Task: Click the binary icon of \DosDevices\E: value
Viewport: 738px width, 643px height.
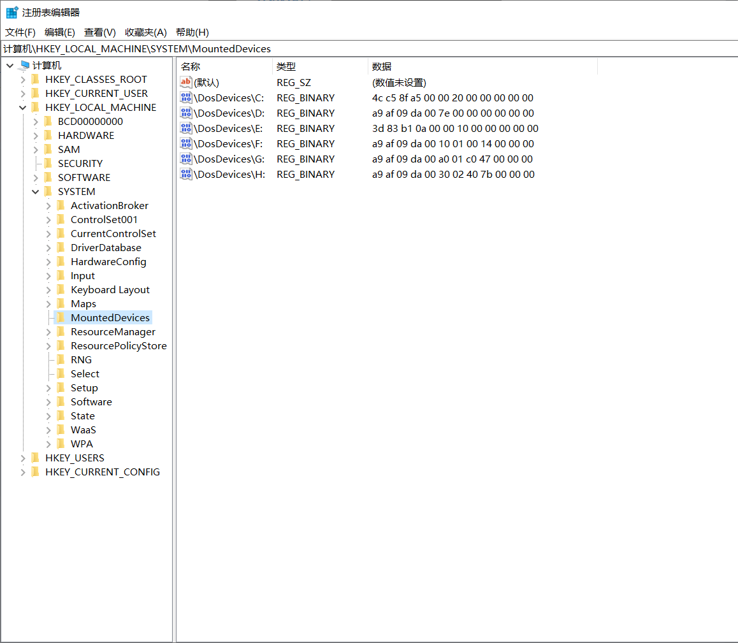Action: click(x=186, y=129)
